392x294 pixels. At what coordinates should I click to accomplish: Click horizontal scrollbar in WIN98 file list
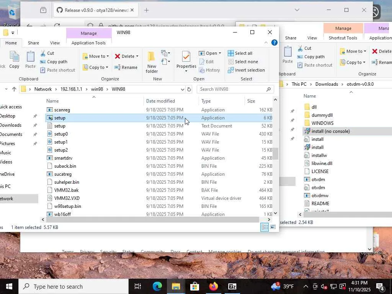pos(152,219)
